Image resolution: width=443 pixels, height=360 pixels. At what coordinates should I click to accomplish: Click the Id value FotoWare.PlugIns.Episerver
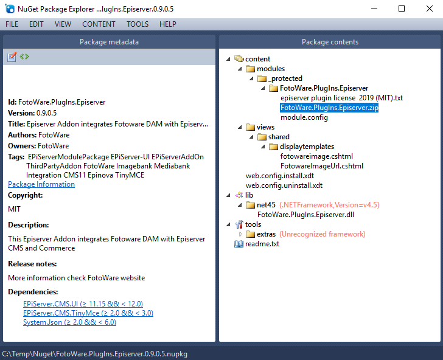coord(62,102)
